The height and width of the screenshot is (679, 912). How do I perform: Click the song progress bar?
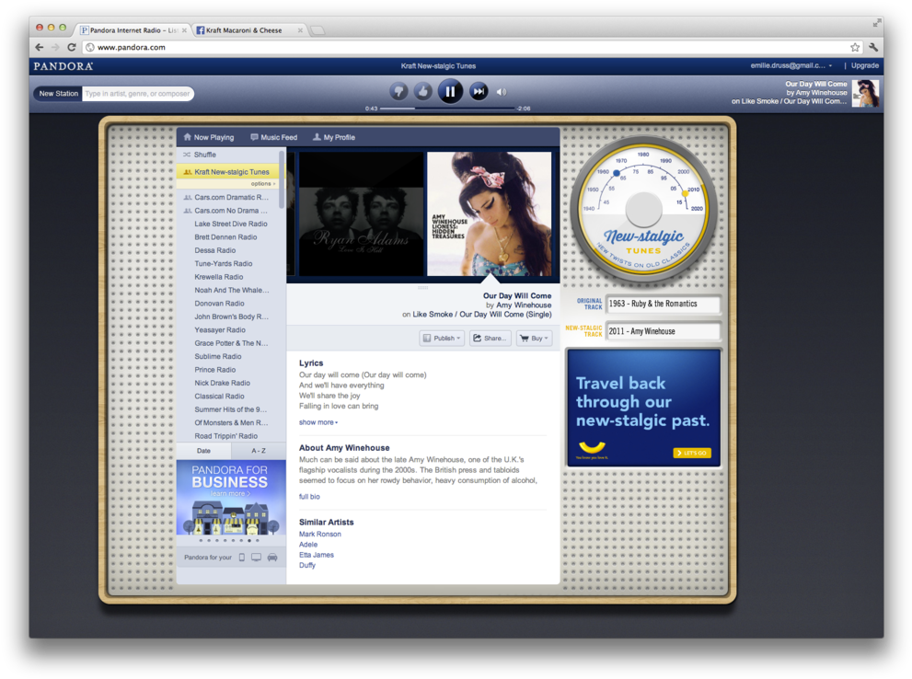[x=446, y=109]
